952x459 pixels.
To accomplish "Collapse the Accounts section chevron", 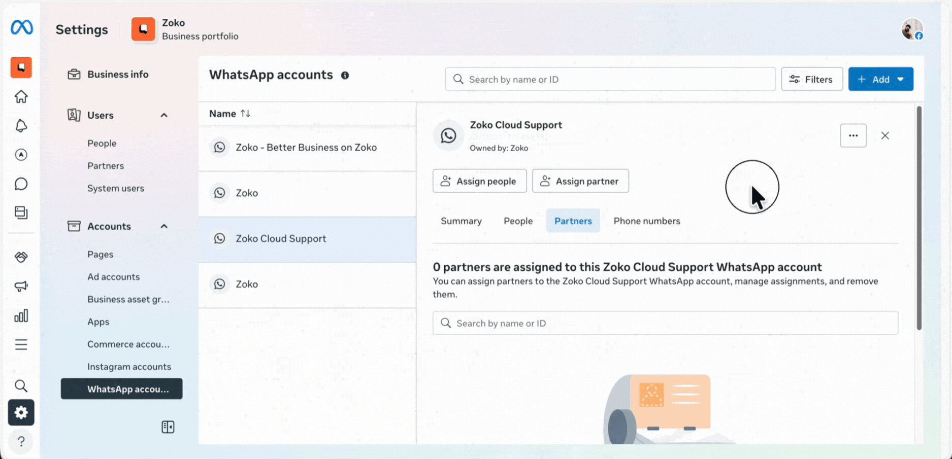I will (x=164, y=226).
